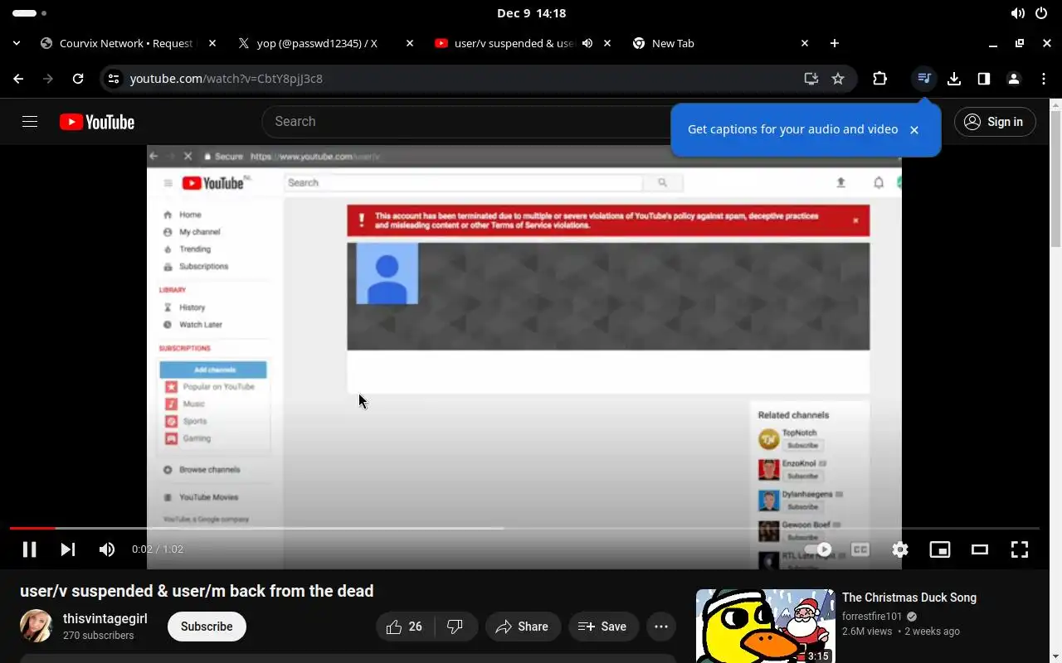Open player settings gear

(900, 549)
